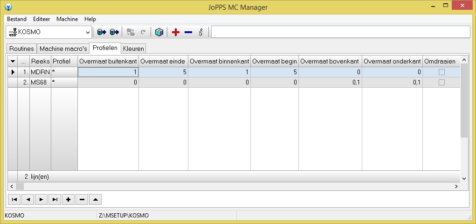Click the chain link toolbar icon

(200, 32)
